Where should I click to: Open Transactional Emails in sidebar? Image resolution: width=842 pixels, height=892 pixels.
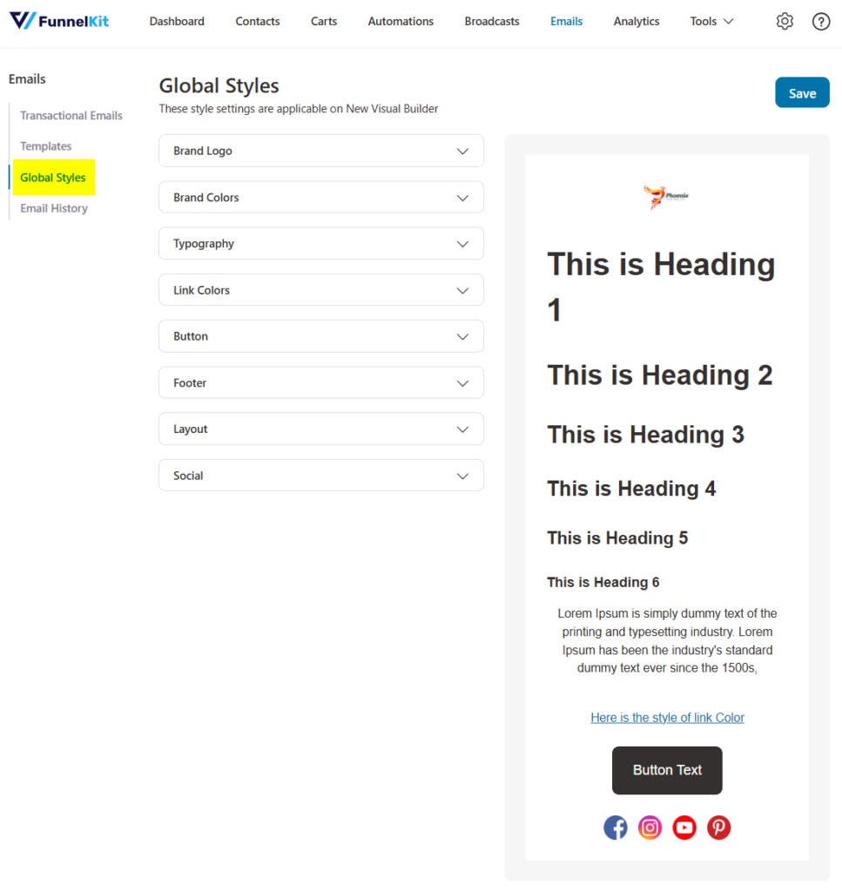point(71,116)
